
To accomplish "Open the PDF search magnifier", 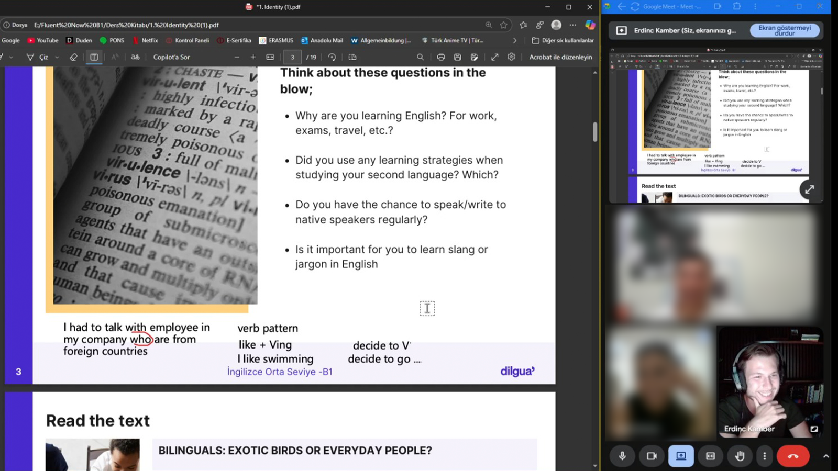I will click(x=420, y=57).
